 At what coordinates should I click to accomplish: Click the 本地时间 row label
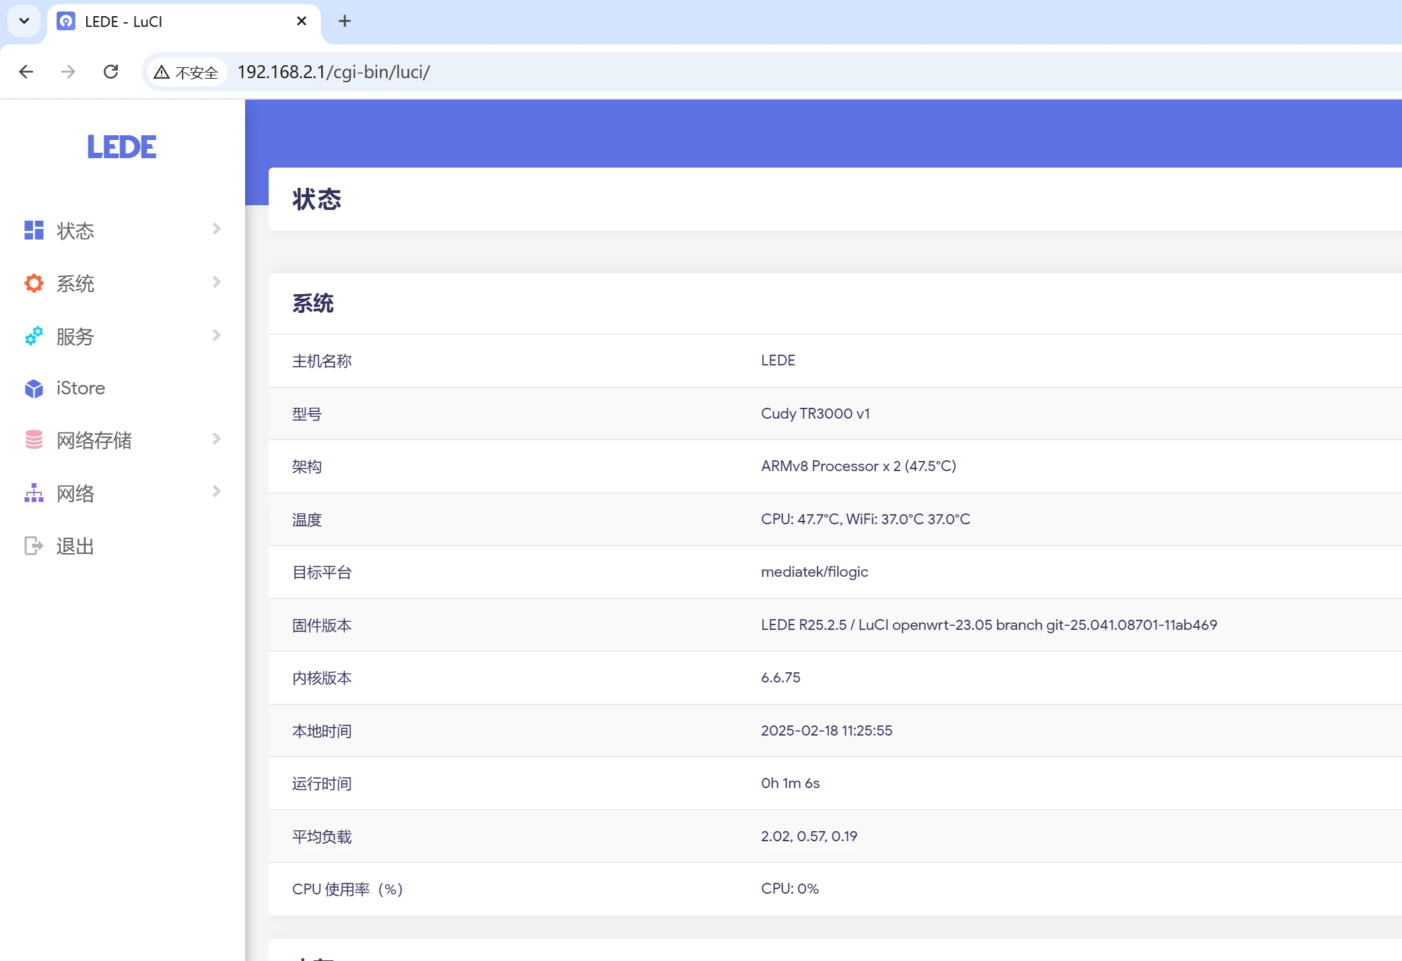[321, 731]
